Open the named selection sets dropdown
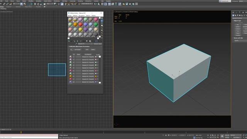The image size is (247, 139). (x=86, y=4)
